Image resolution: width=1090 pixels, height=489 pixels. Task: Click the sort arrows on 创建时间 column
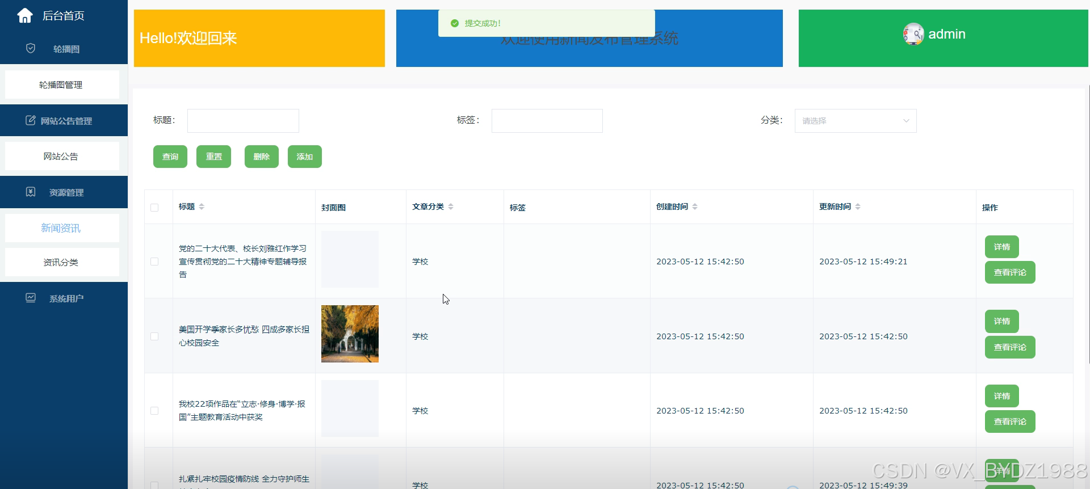coord(695,206)
